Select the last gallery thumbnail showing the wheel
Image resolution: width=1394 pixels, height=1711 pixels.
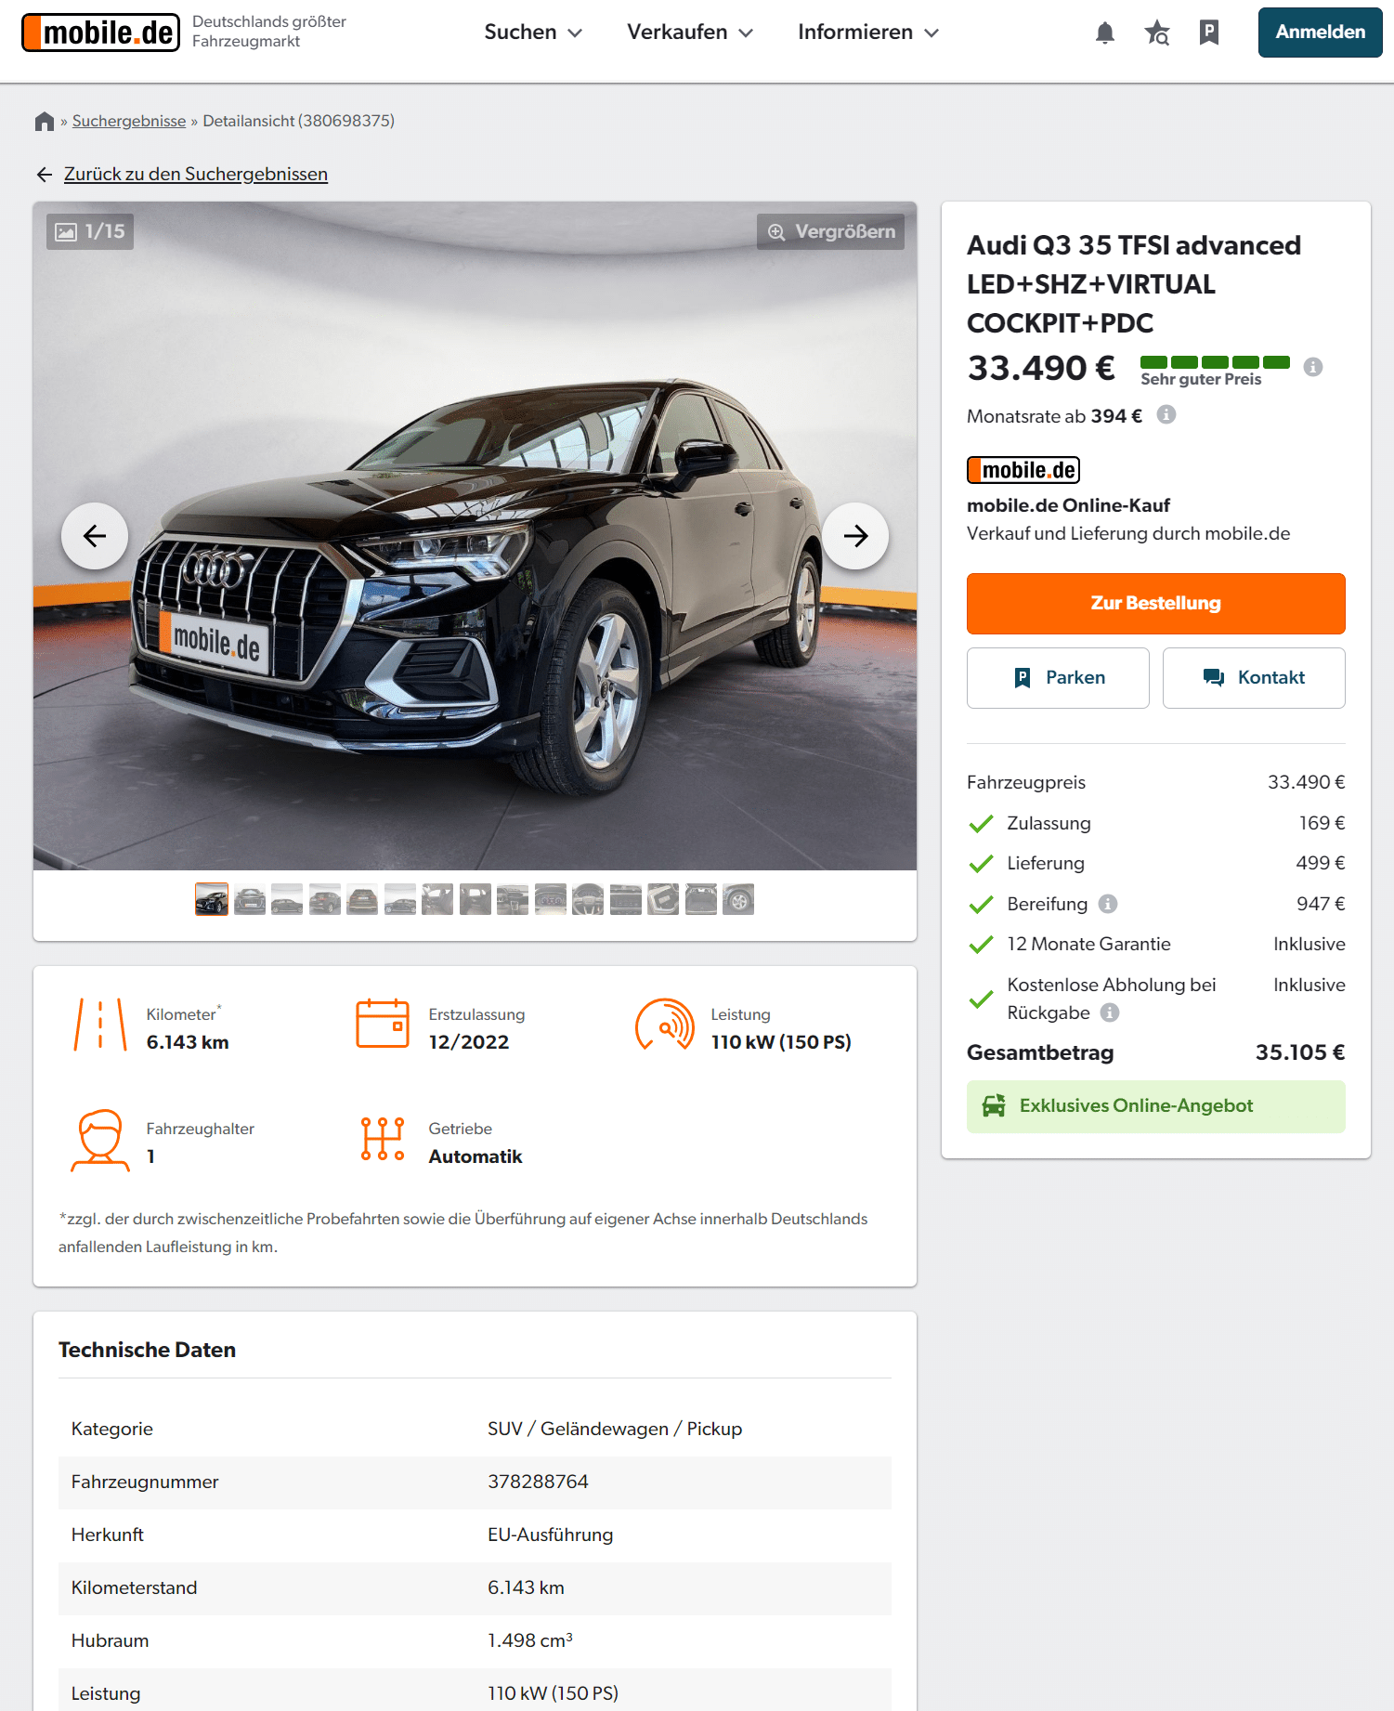738,899
